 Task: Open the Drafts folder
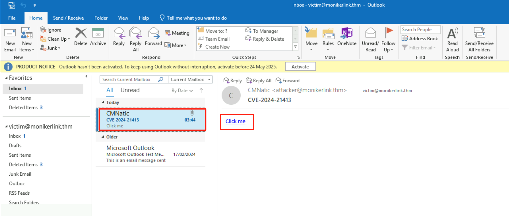tap(15, 146)
